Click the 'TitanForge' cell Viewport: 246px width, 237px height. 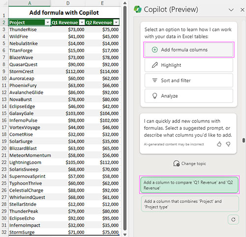click(x=30, y=51)
